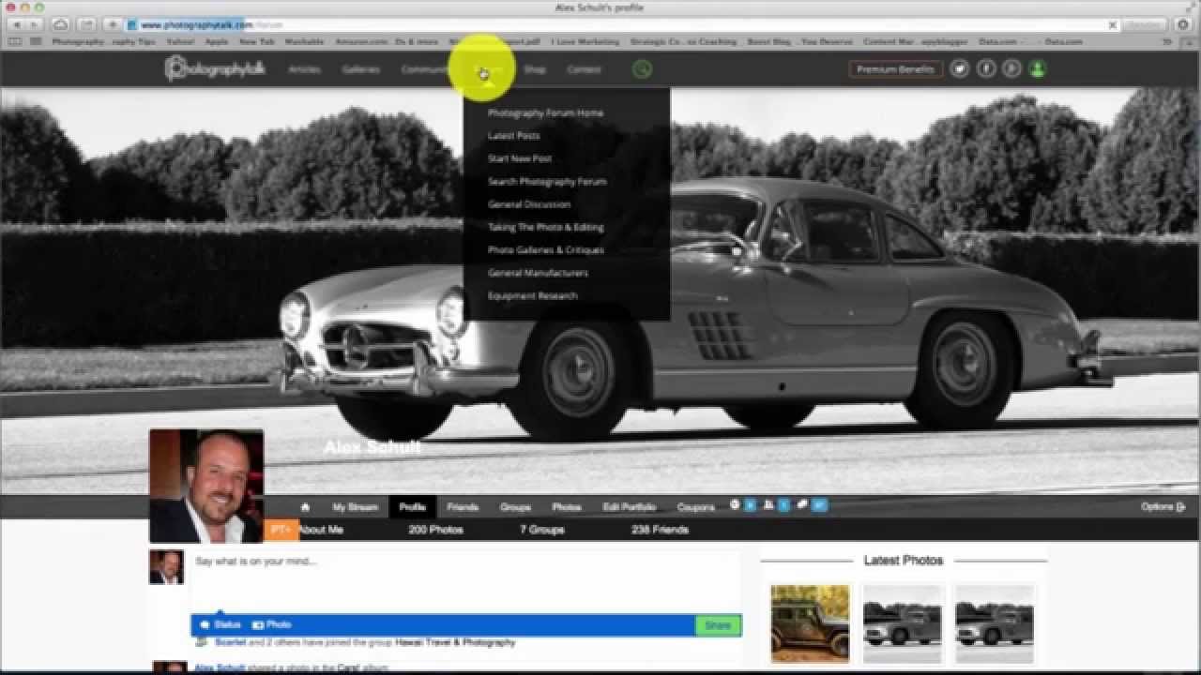Click the share toolbar button
Viewport: 1201px width, 675px height.
click(86, 24)
